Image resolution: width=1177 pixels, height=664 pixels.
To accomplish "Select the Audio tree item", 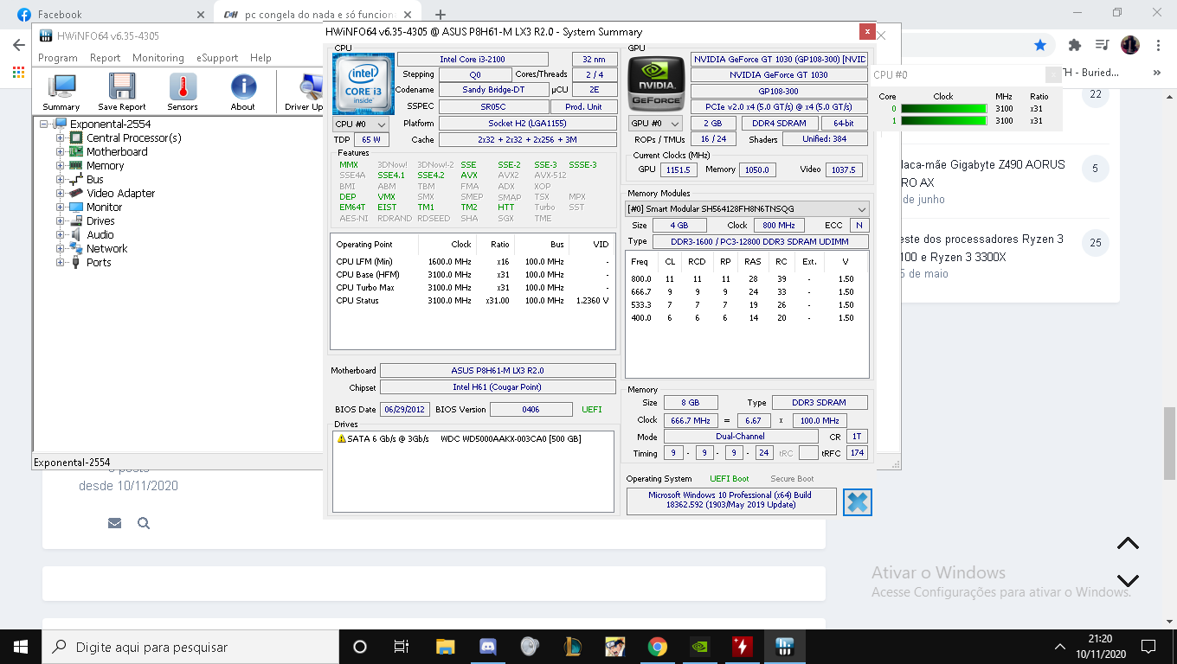I will (100, 234).
